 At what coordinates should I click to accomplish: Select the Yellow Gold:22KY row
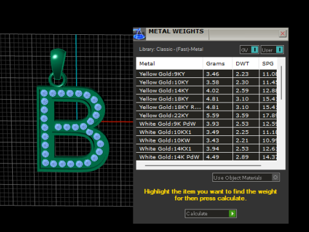tap(207, 115)
